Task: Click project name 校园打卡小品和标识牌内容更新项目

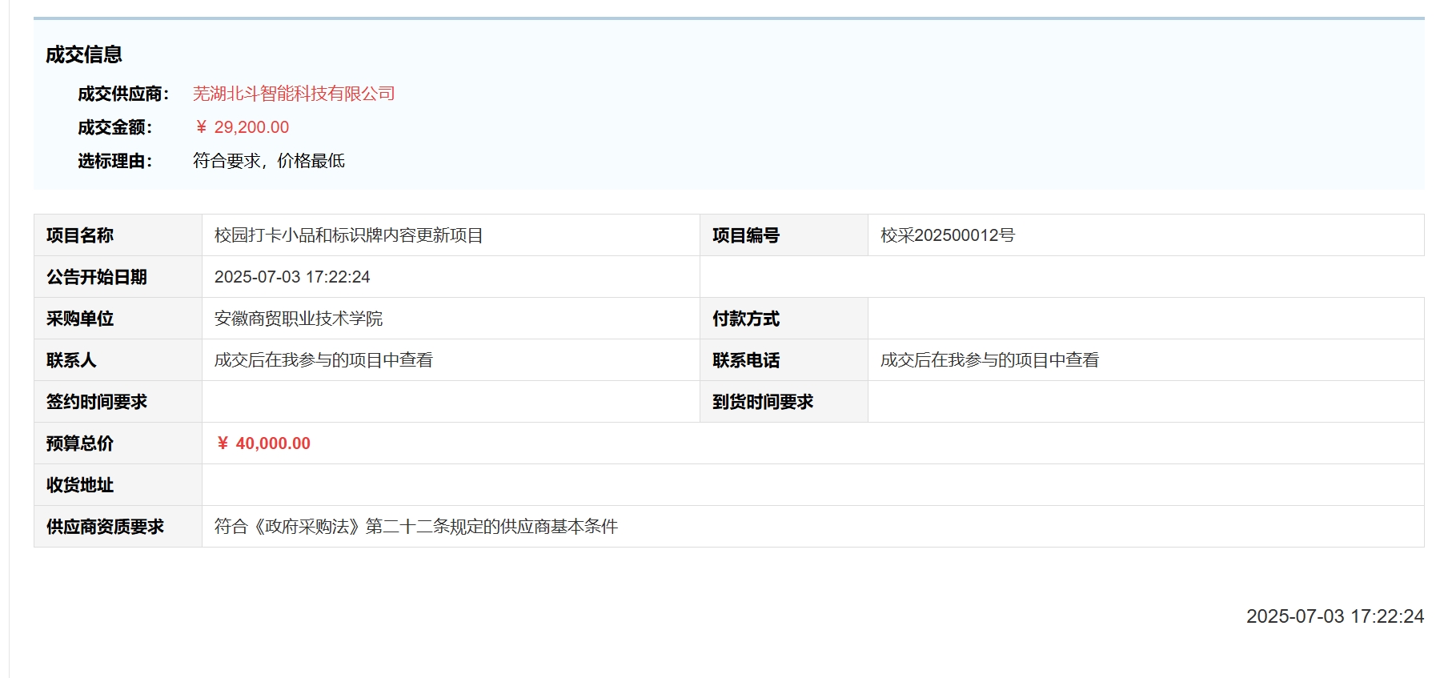Action: tap(348, 235)
